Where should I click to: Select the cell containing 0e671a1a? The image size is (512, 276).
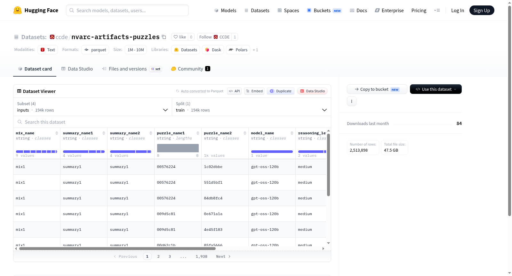point(225,214)
